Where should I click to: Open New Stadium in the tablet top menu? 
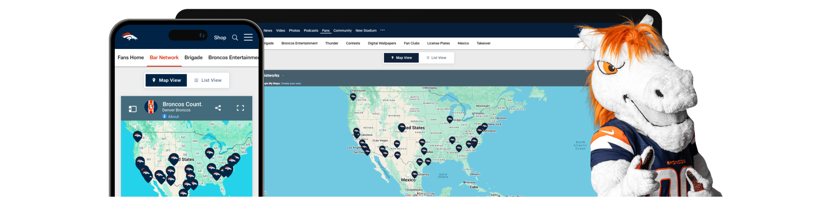pos(366,31)
